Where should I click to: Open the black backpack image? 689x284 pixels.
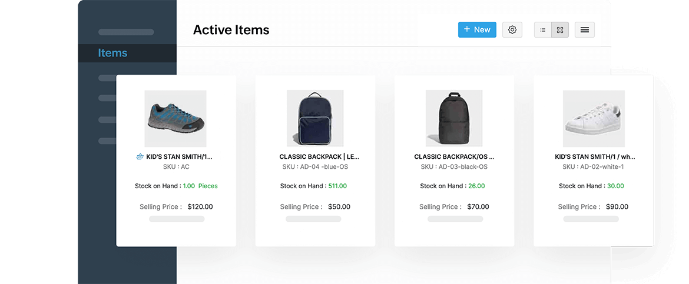pos(453,118)
